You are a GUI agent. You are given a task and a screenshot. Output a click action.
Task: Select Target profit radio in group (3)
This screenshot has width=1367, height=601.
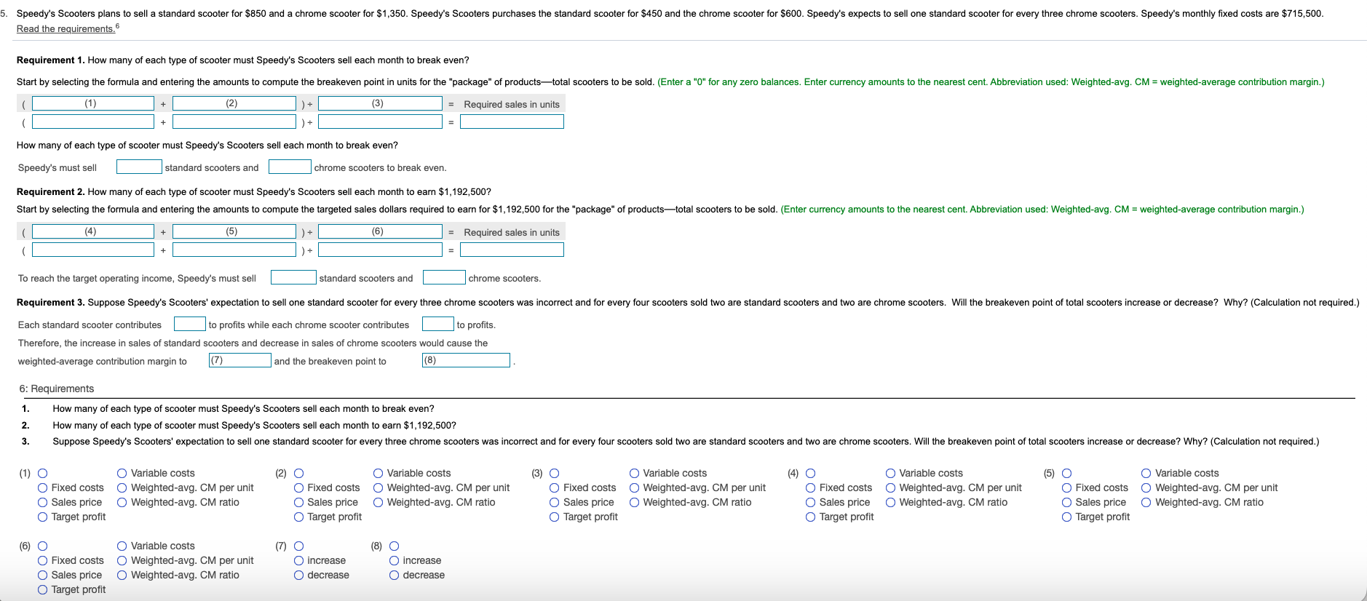pos(555,517)
